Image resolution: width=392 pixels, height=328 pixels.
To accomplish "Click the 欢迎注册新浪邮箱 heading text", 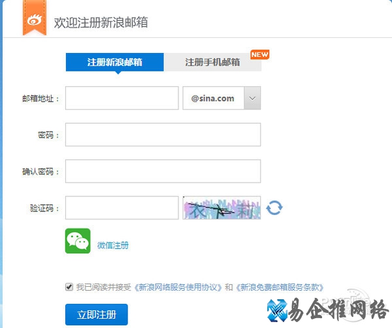I will point(101,22).
